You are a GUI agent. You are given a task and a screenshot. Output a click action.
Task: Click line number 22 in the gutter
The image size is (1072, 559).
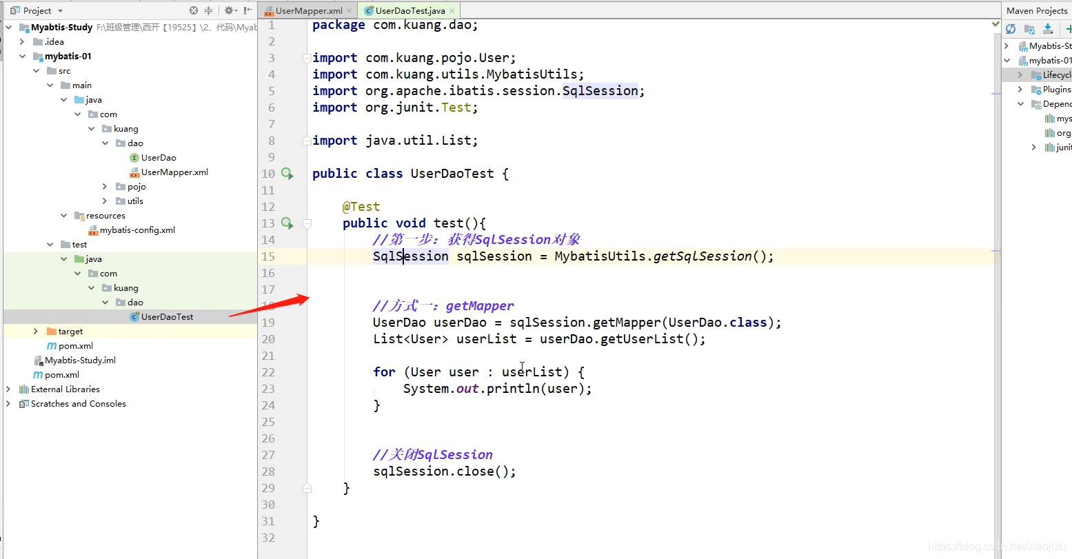click(268, 372)
